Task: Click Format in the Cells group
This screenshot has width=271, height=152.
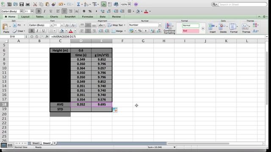Action: (x=234, y=28)
